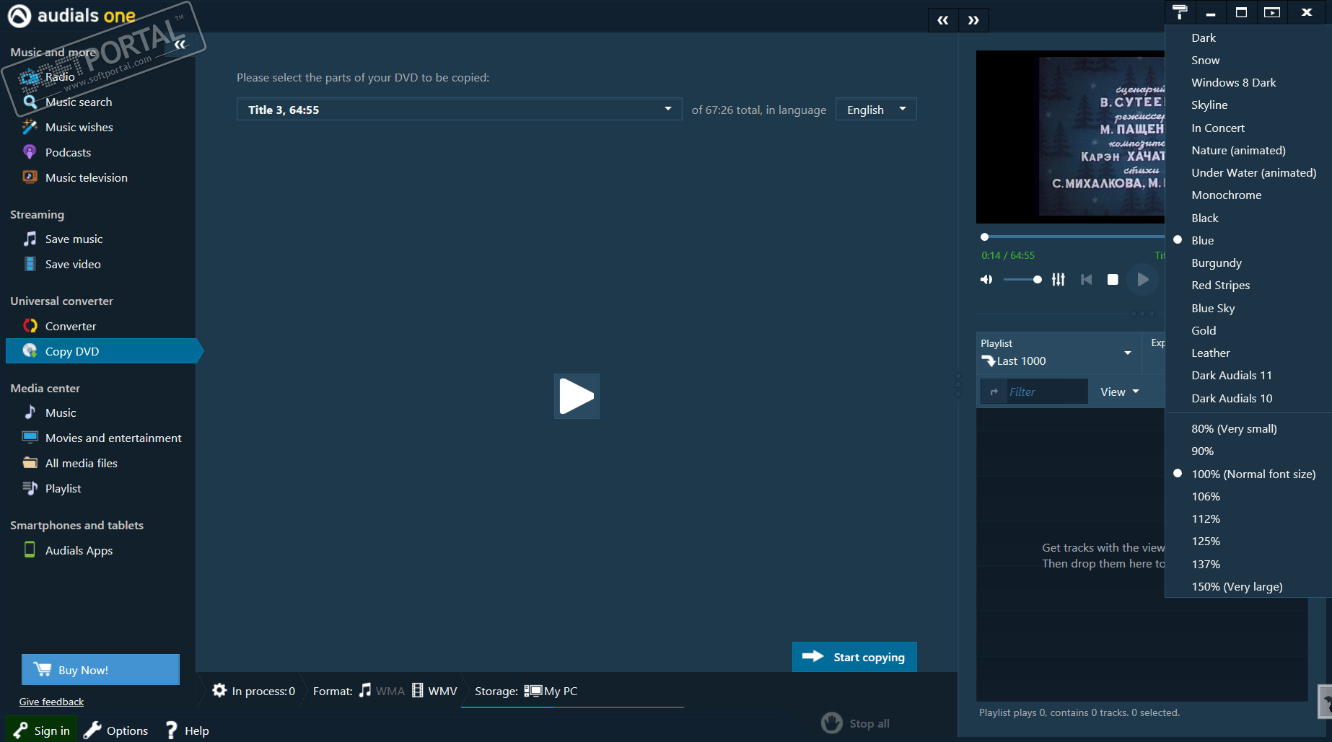Click the Audials Apps phone icon
Screen dimensions: 1332x742
(30, 549)
